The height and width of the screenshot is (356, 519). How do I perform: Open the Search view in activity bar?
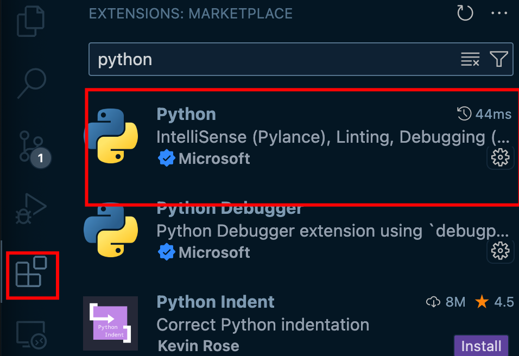pos(31,81)
